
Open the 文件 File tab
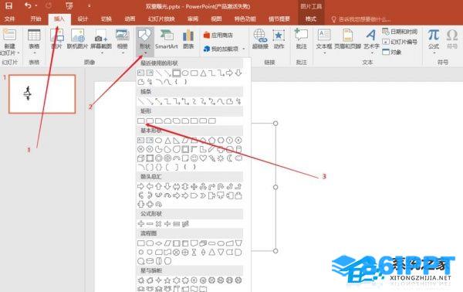(x=9, y=19)
